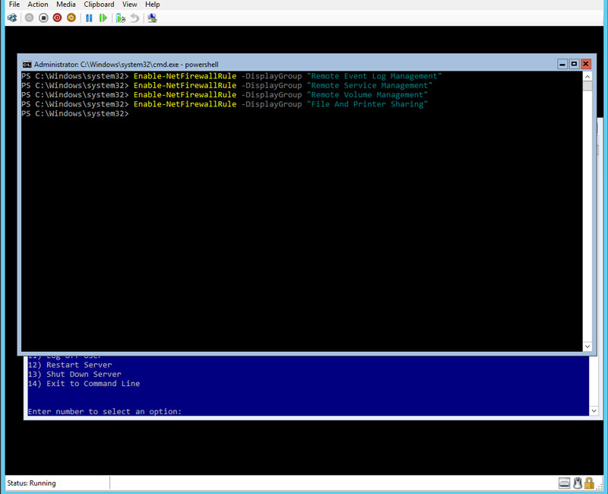
Task: Open the View menu
Action: (130, 5)
